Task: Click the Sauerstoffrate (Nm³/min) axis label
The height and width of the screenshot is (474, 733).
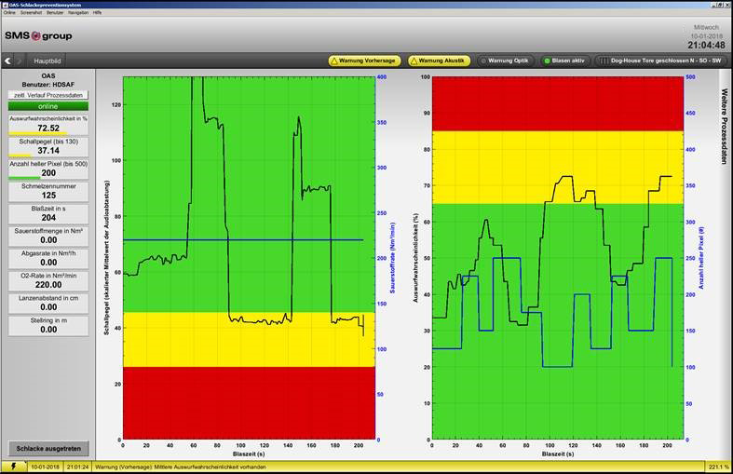Action: (x=392, y=258)
